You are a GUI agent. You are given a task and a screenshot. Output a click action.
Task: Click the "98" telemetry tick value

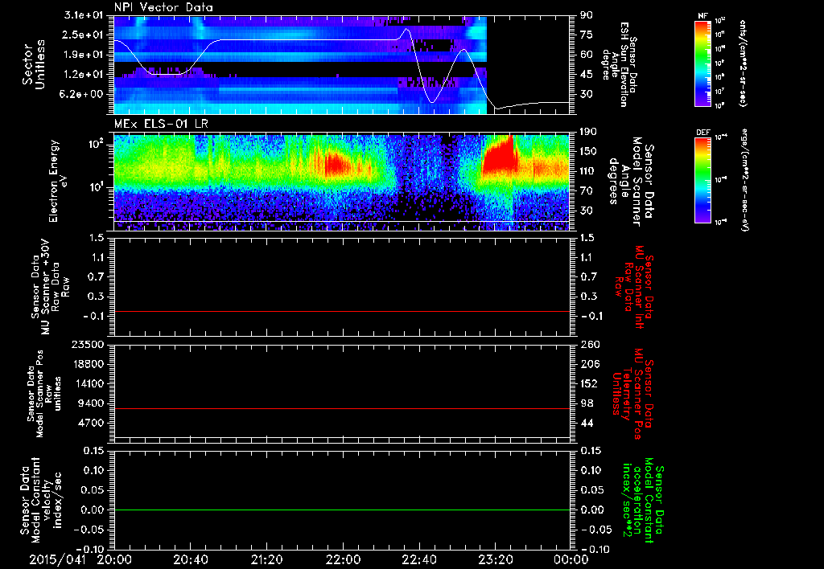pos(587,403)
